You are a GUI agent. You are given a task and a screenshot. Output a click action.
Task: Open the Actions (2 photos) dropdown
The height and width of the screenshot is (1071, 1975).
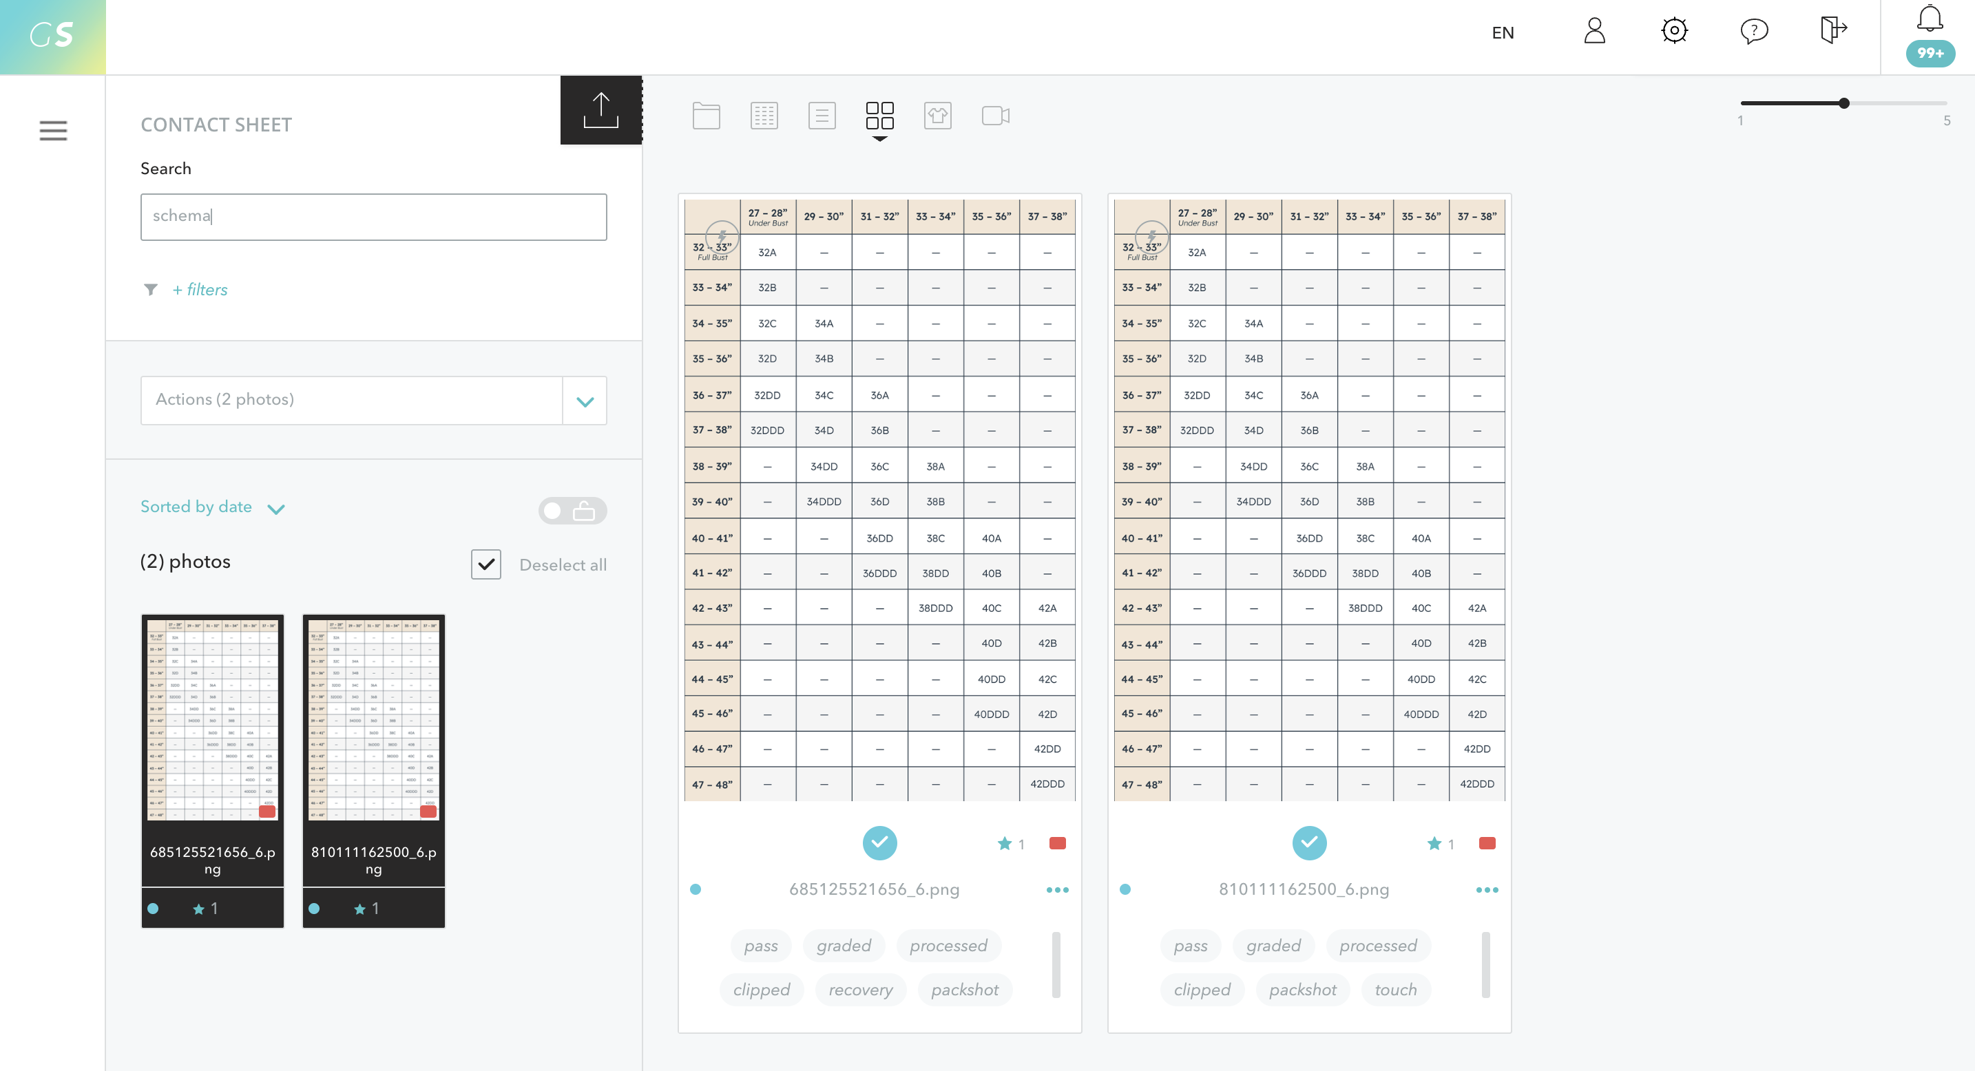point(373,400)
